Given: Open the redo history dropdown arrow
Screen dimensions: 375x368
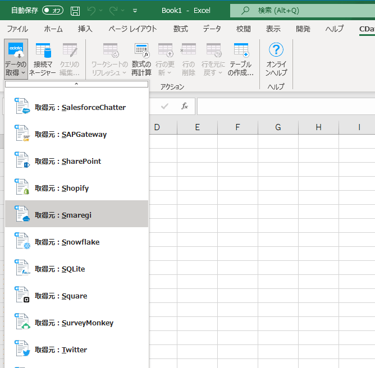Looking at the screenshot, I should [x=123, y=11].
